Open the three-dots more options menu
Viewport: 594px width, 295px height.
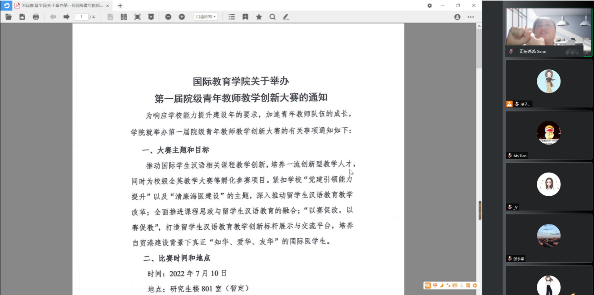[470, 17]
